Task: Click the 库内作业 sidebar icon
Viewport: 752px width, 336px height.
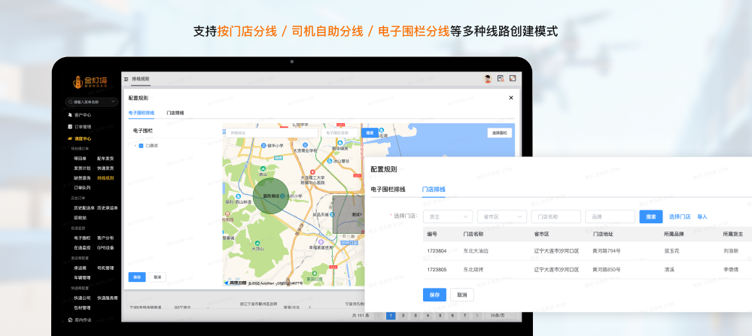Action: coord(70,319)
